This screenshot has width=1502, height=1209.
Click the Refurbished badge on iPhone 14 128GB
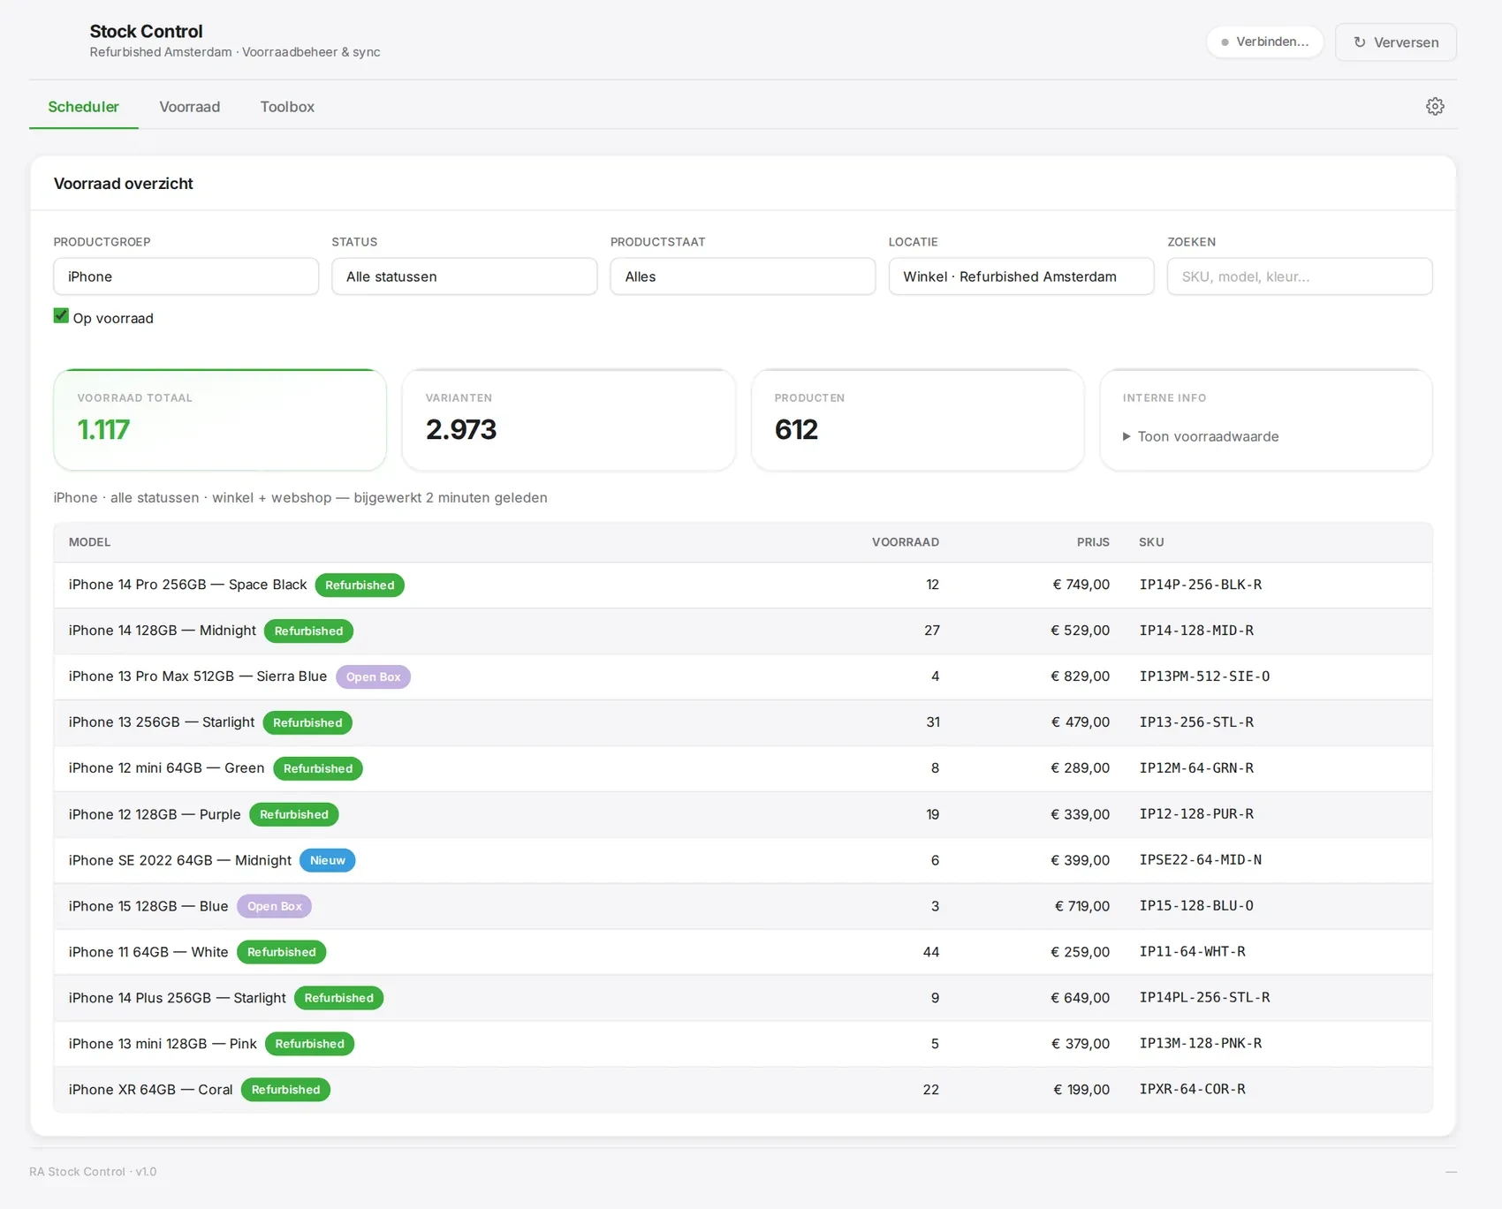[308, 631]
